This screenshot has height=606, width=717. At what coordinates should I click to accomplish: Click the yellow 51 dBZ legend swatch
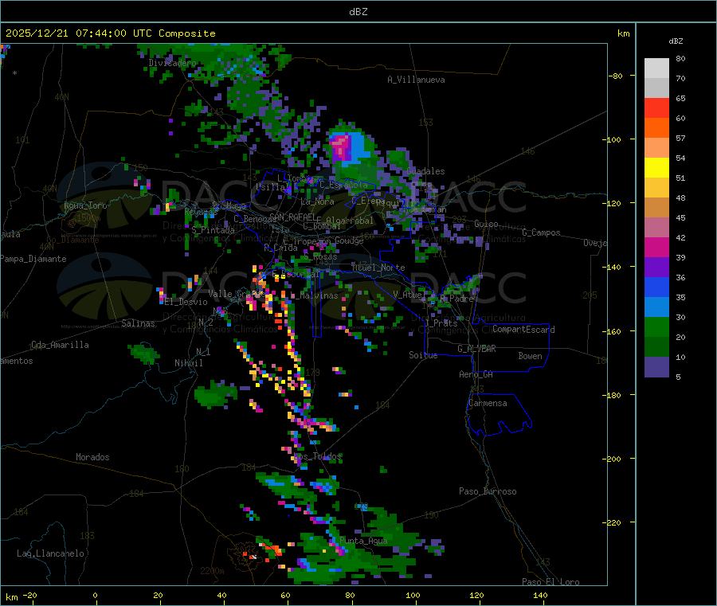[x=656, y=168]
